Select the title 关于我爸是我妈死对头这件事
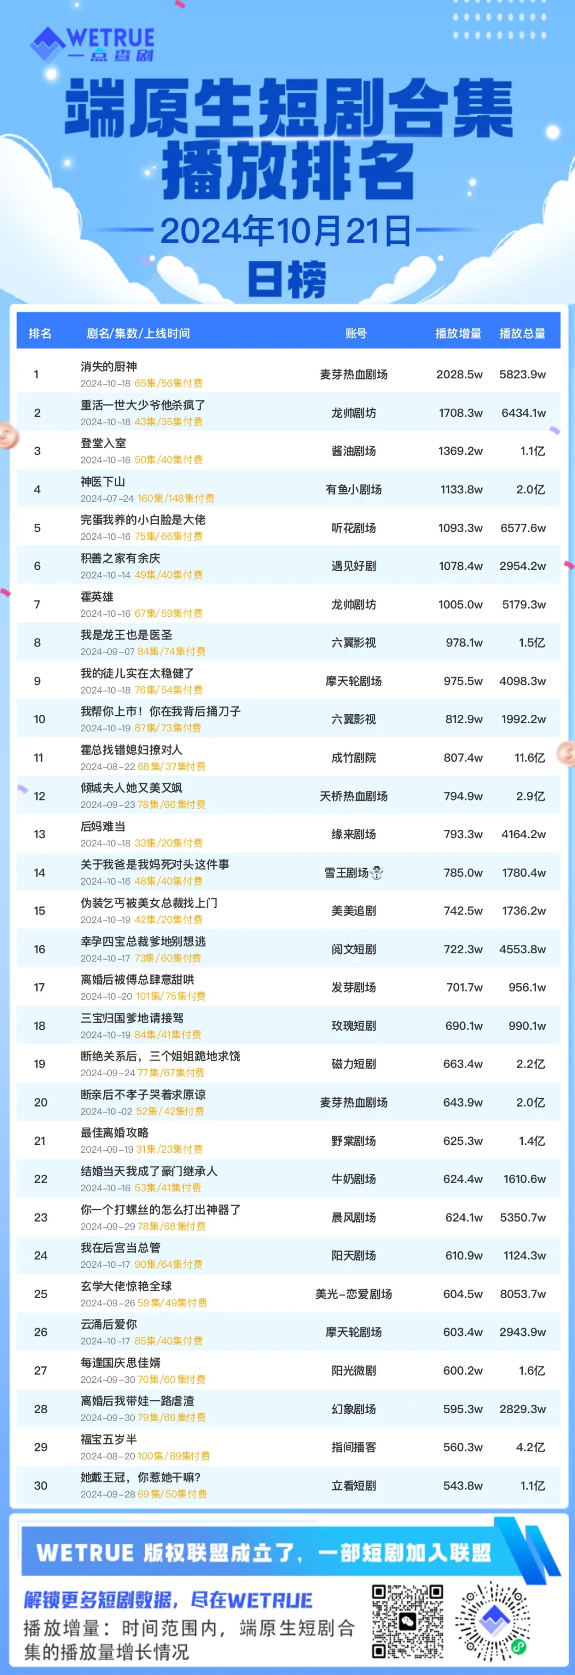 (x=155, y=865)
